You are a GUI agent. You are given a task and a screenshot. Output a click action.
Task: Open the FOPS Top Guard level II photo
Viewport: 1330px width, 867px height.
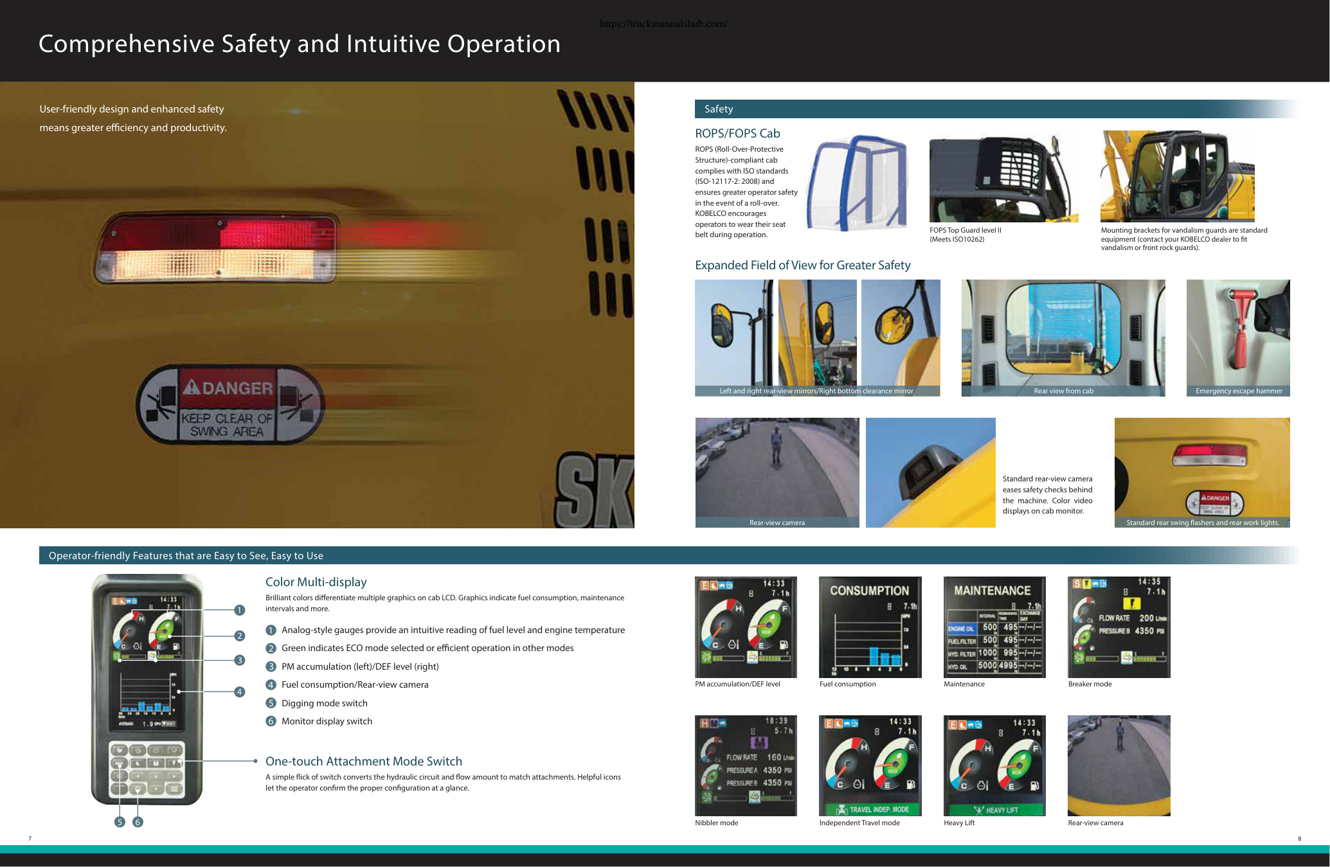[1003, 177]
